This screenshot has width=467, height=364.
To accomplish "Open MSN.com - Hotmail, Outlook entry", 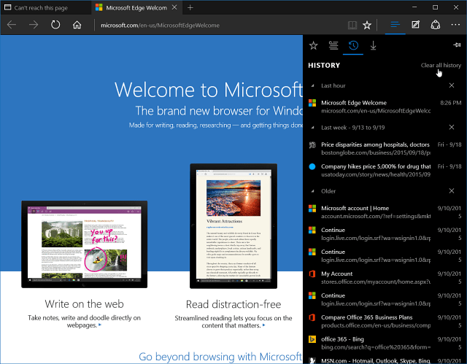I will pos(385,360).
